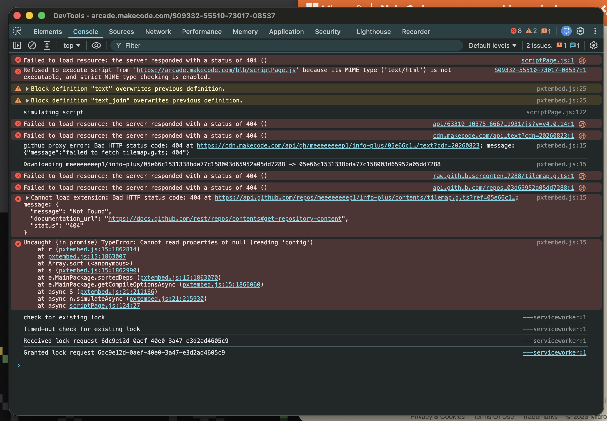Click network request icon beside api.github.com/repos link
The image size is (607, 421).
582,188
